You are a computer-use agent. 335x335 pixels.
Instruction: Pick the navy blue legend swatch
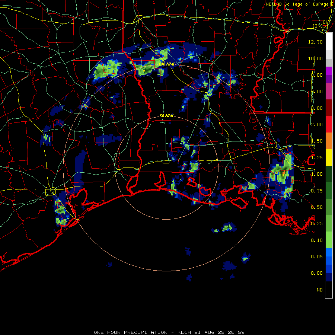click(x=329, y=277)
